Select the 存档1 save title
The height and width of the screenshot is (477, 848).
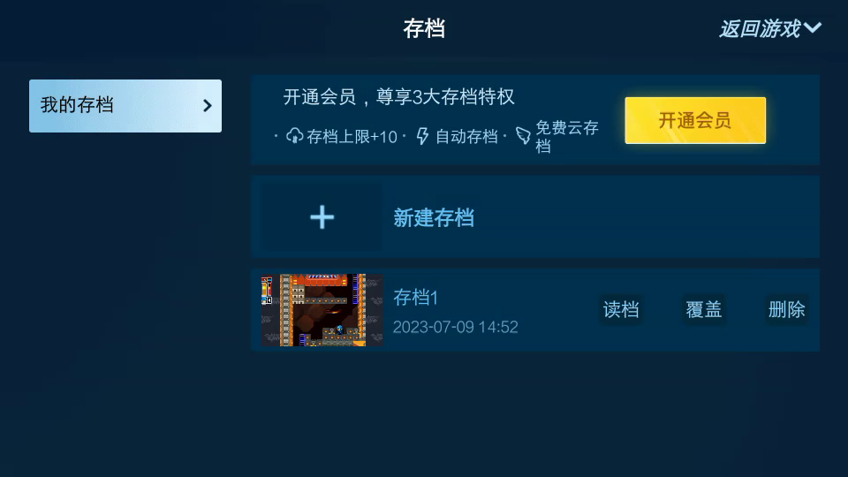[x=415, y=298]
